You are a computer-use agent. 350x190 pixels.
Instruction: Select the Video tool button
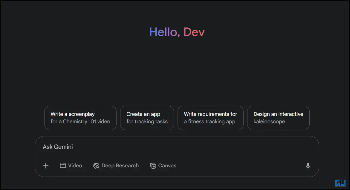(71, 166)
